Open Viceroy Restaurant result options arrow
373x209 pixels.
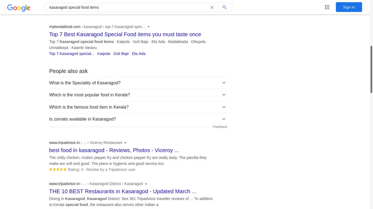pyautogui.click(x=125, y=143)
